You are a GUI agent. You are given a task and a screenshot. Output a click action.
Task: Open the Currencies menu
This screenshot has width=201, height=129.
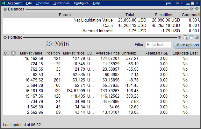[x=61, y=3]
